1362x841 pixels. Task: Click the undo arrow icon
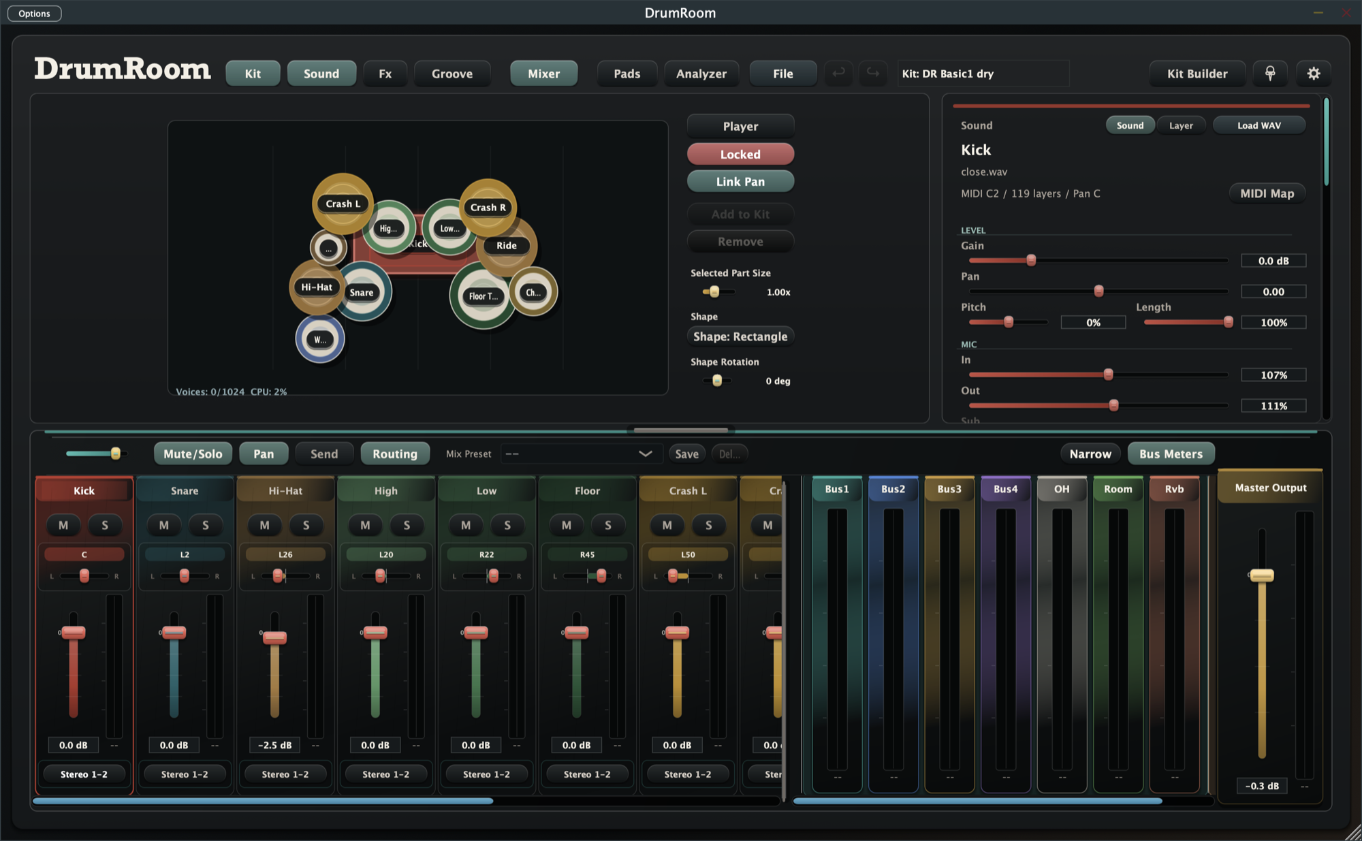coord(839,73)
